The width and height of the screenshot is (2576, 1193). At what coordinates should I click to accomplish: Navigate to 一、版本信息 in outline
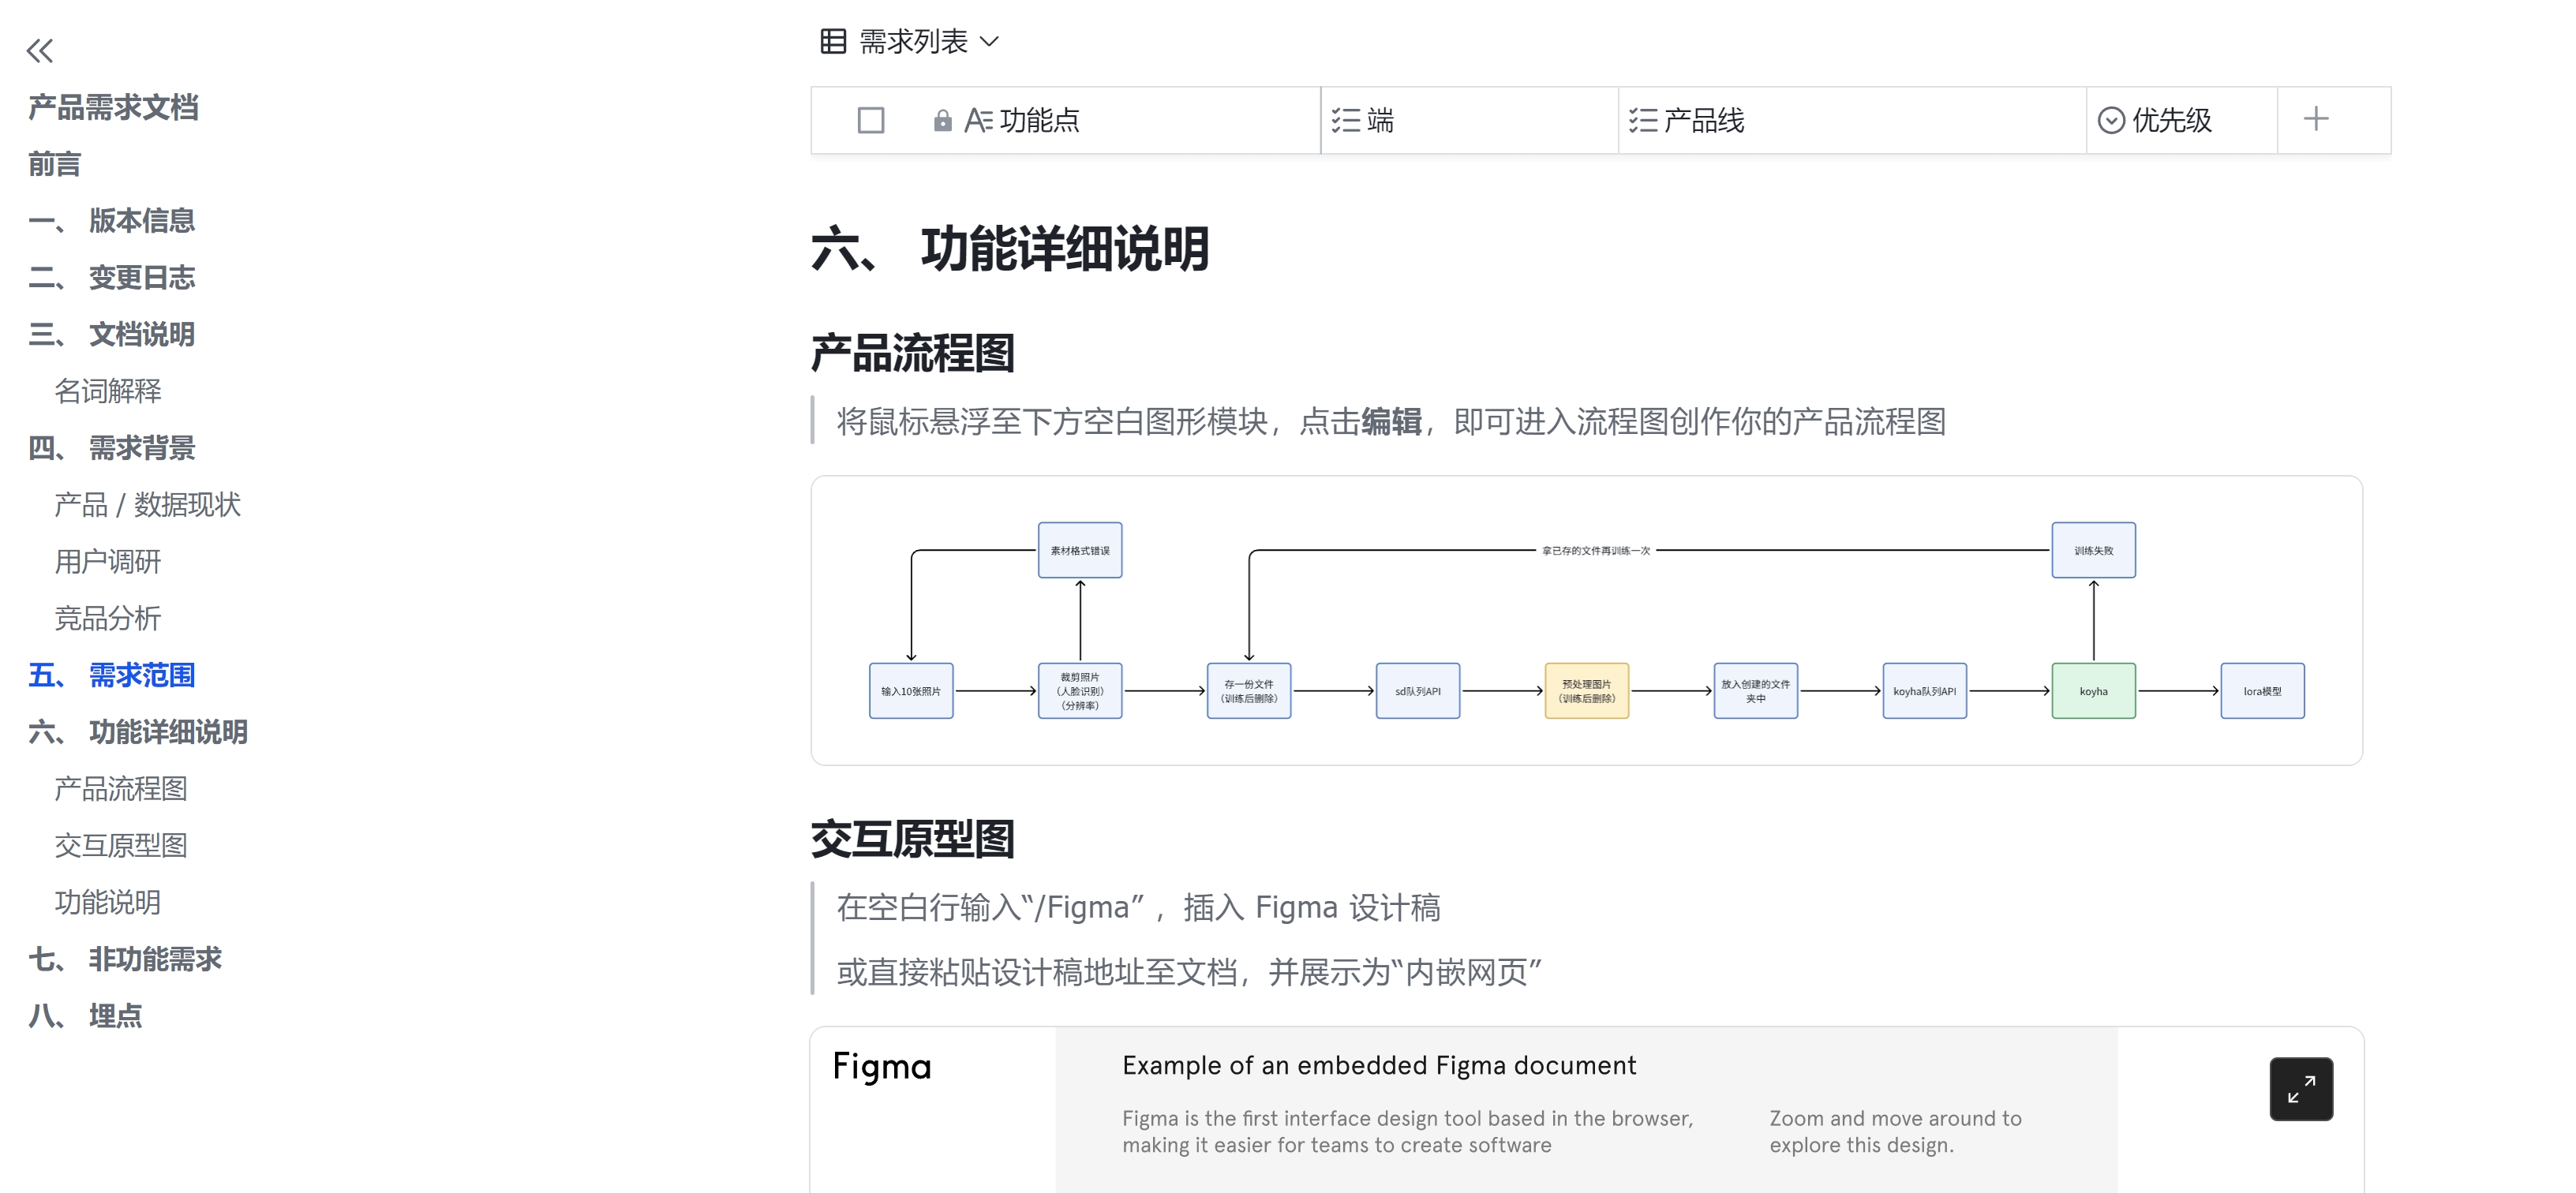[112, 220]
